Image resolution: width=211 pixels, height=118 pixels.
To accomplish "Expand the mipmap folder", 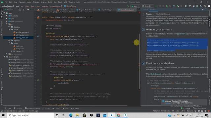I will click(x=9, y=40).
